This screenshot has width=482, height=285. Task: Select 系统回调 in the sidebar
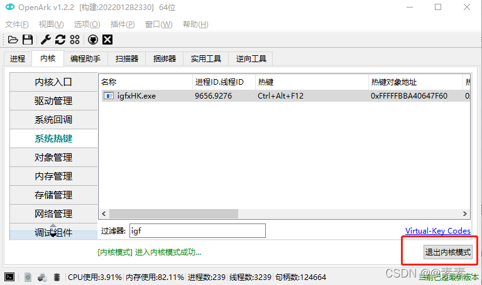click(x=53, y=120)
